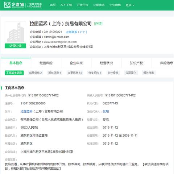The width and height of the screenshot is (174, 174).
Task: Jump to 相关搜索 section
Action: click(x=149, y=73)
